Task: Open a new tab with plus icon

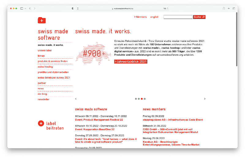Action: click(228, 9)
